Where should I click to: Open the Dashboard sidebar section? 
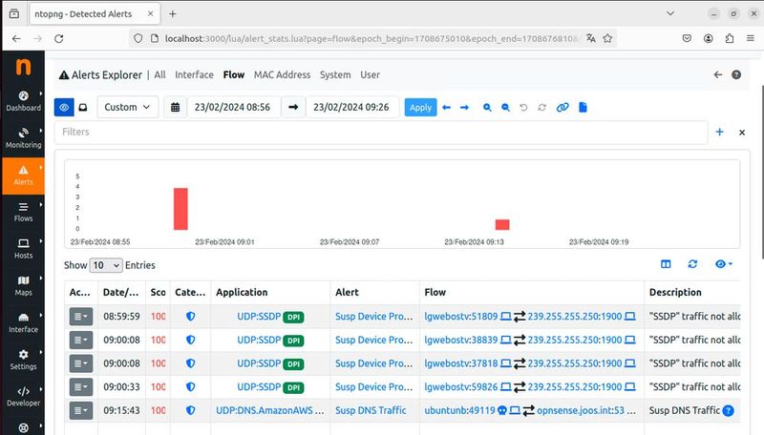pyautogui.click(x=23, y=100)
